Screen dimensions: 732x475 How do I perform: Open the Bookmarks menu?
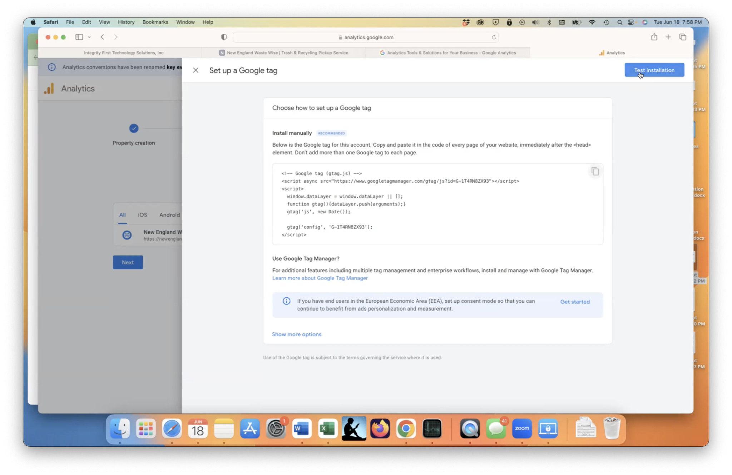coord(155,22)
